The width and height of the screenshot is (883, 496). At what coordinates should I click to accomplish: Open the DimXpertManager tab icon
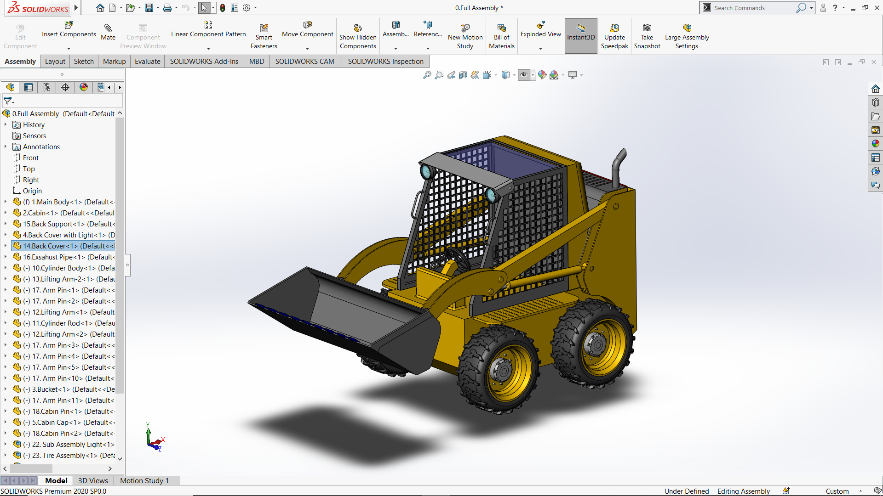click(65, 87)
